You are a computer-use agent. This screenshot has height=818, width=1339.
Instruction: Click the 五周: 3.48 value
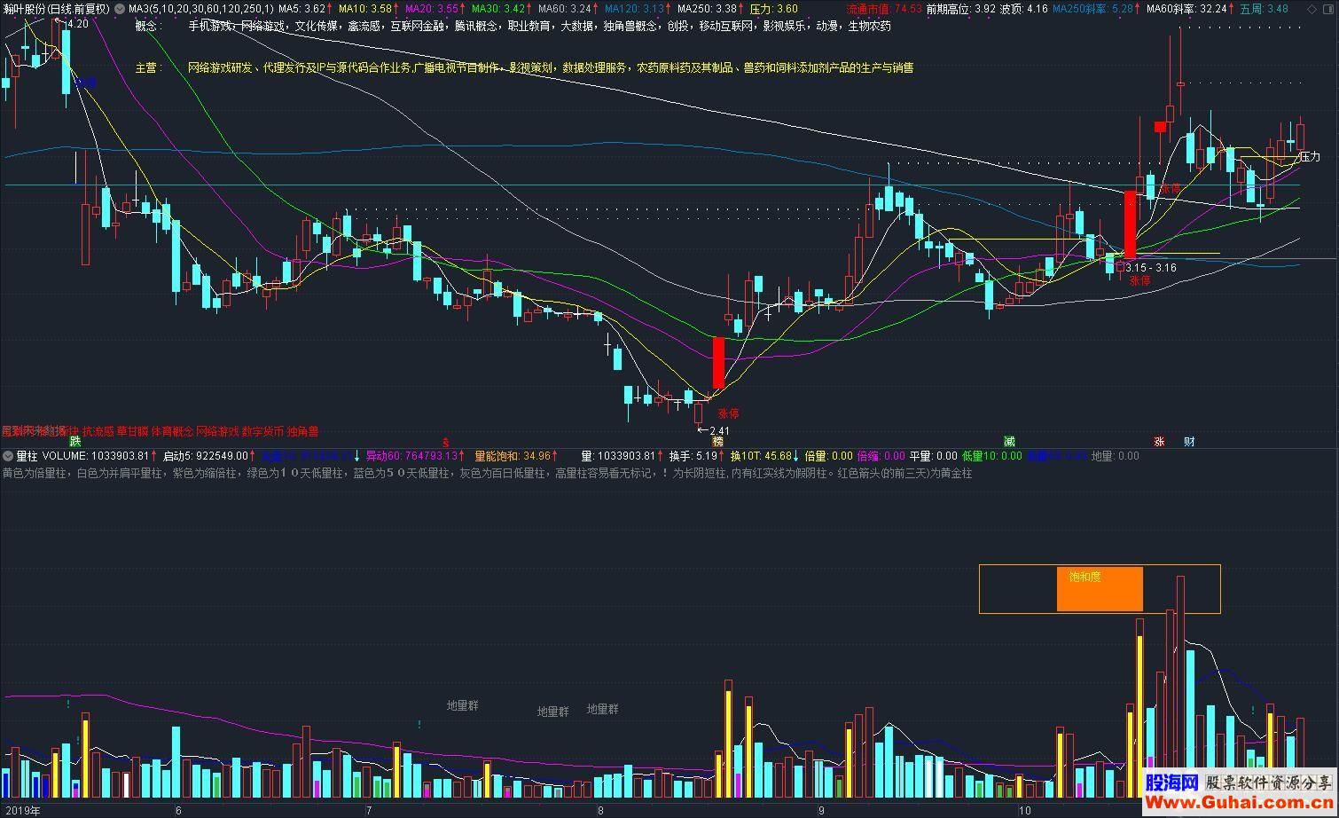click(1264, 9)
